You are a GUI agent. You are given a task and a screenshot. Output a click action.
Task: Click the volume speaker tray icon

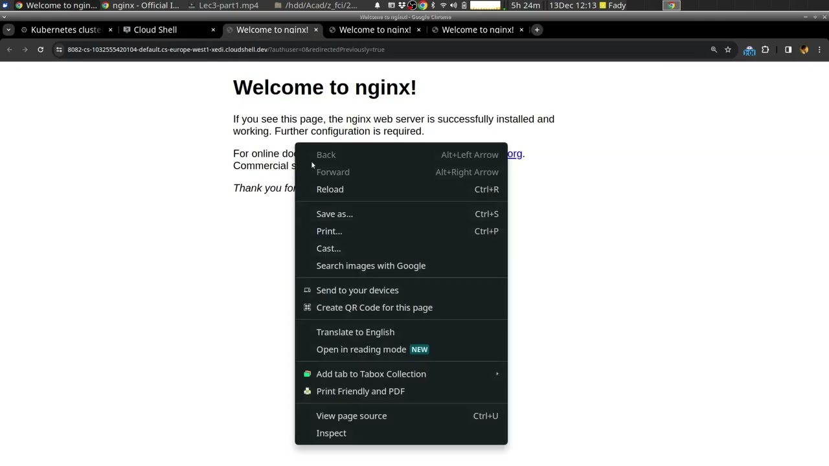[x=453, y=5]
